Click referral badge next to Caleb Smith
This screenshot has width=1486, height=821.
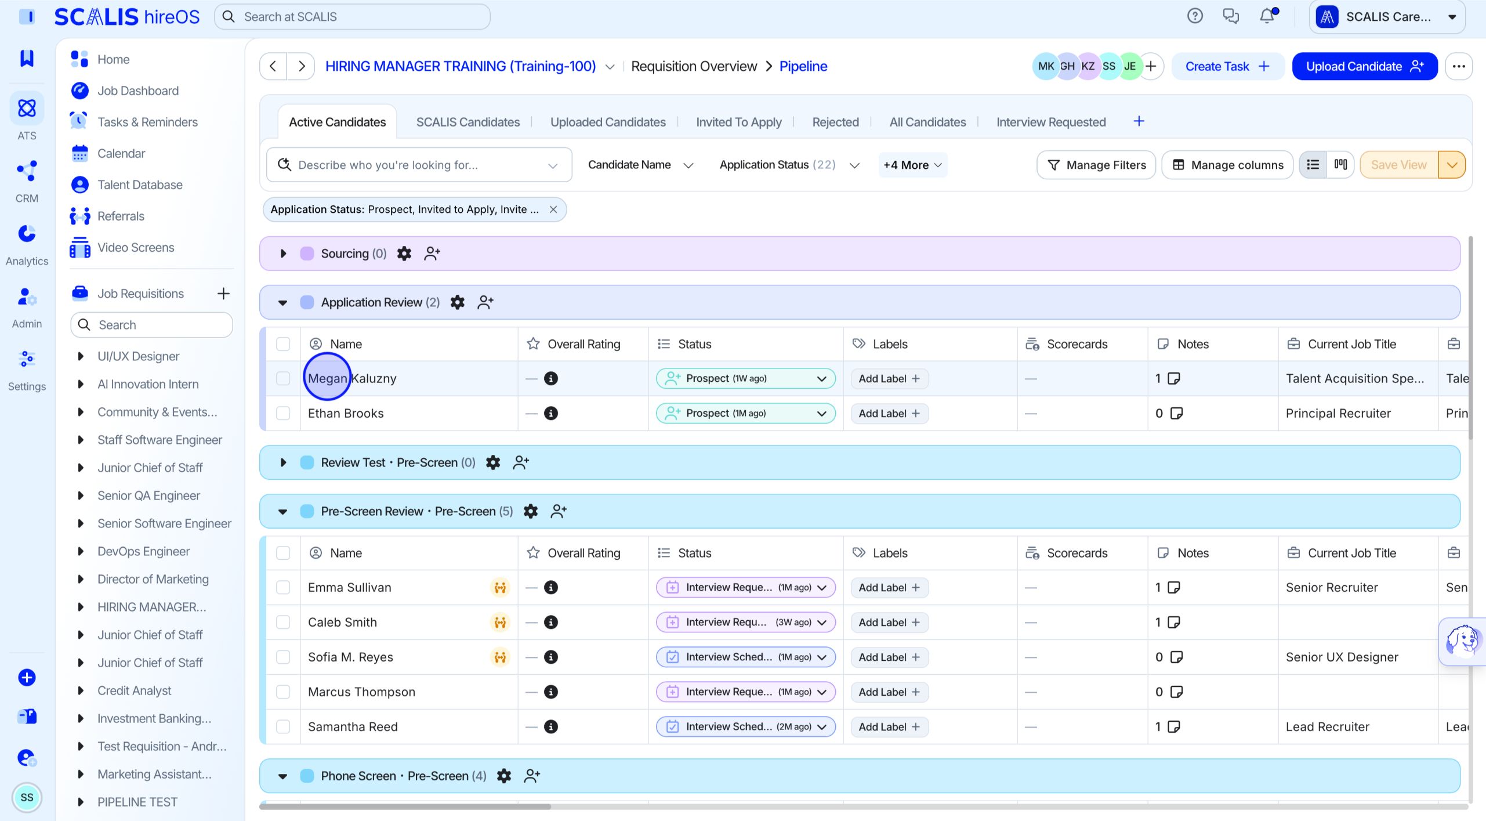pyautogui.click(x=500, y=622)
